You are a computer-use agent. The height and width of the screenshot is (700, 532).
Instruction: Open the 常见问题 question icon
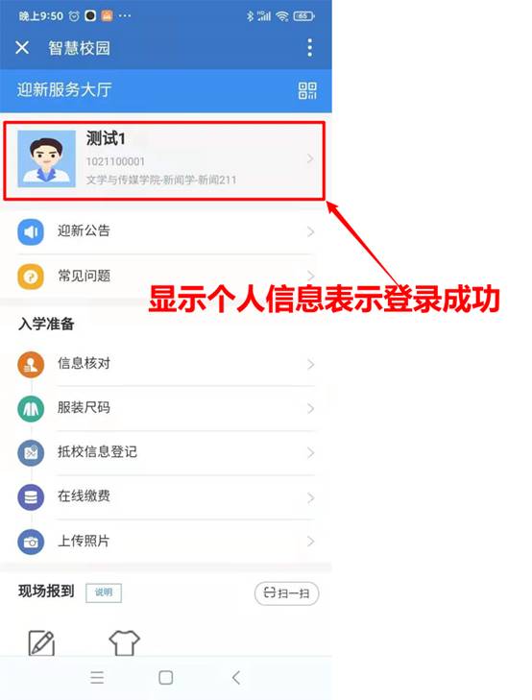coord(31,277)
